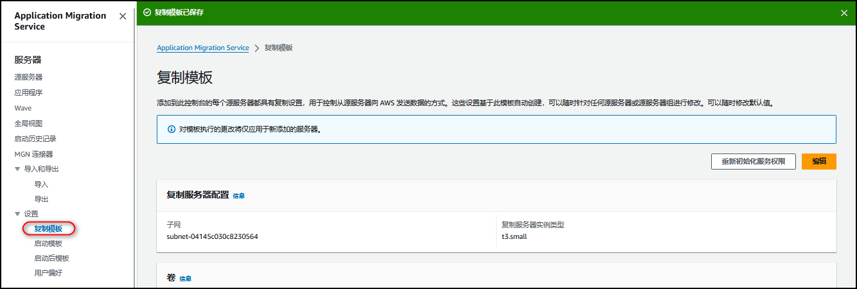Open 用户偏好 under 设置
The width and height of the screenshot is (857, 289).
pyautogui.click(x=48, y=273)
